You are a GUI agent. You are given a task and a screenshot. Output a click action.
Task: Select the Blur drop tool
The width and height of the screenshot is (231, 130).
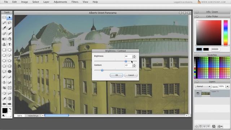4,82
